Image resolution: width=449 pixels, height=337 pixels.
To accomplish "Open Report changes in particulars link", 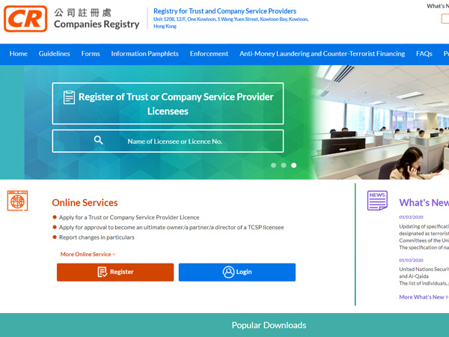I will pyautogui.click(x=97, y=237).
